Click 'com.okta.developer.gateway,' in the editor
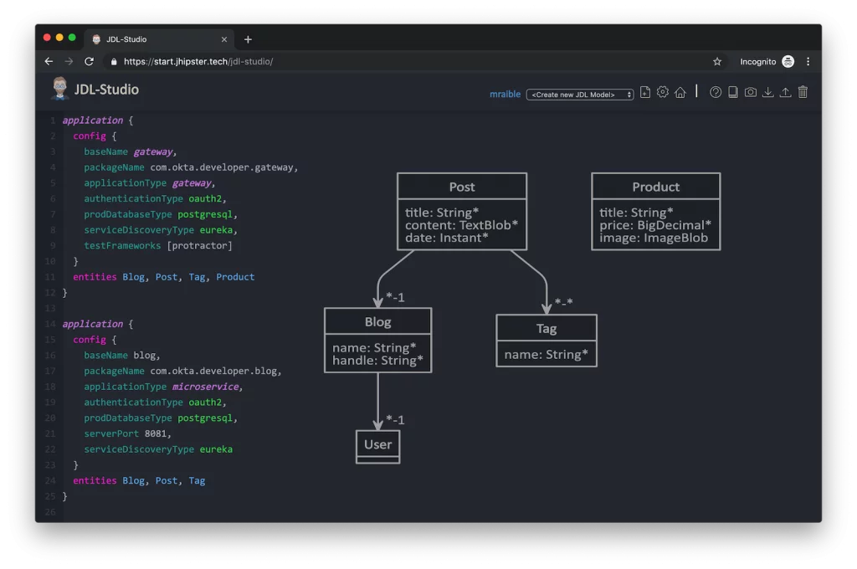This screenshot has width=857, height=569. pos(224,168)
